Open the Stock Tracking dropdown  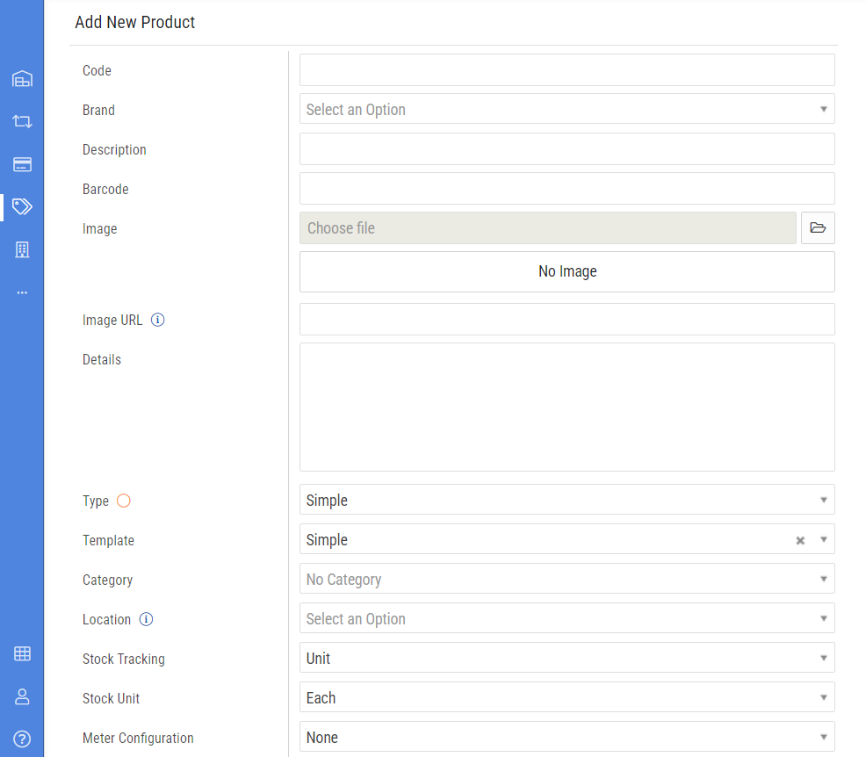pyautogui.click(x=567, y=659)
